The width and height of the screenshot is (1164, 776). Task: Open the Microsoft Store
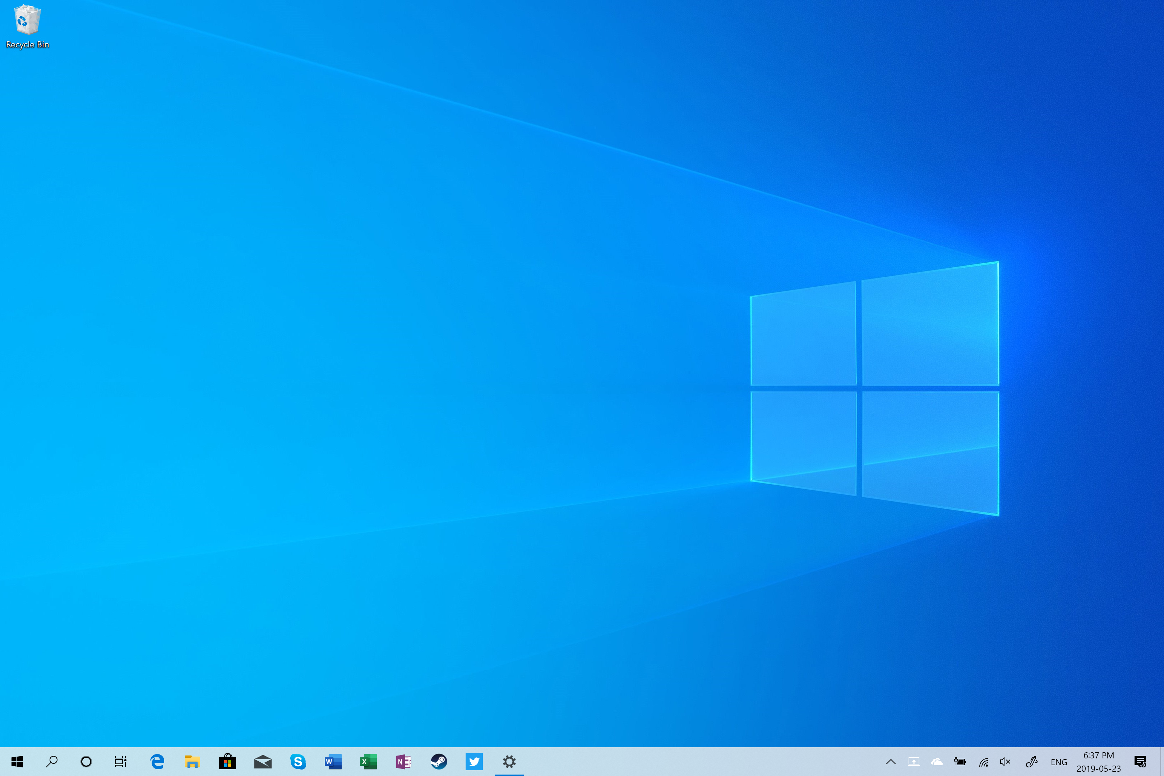click(227, 762)
